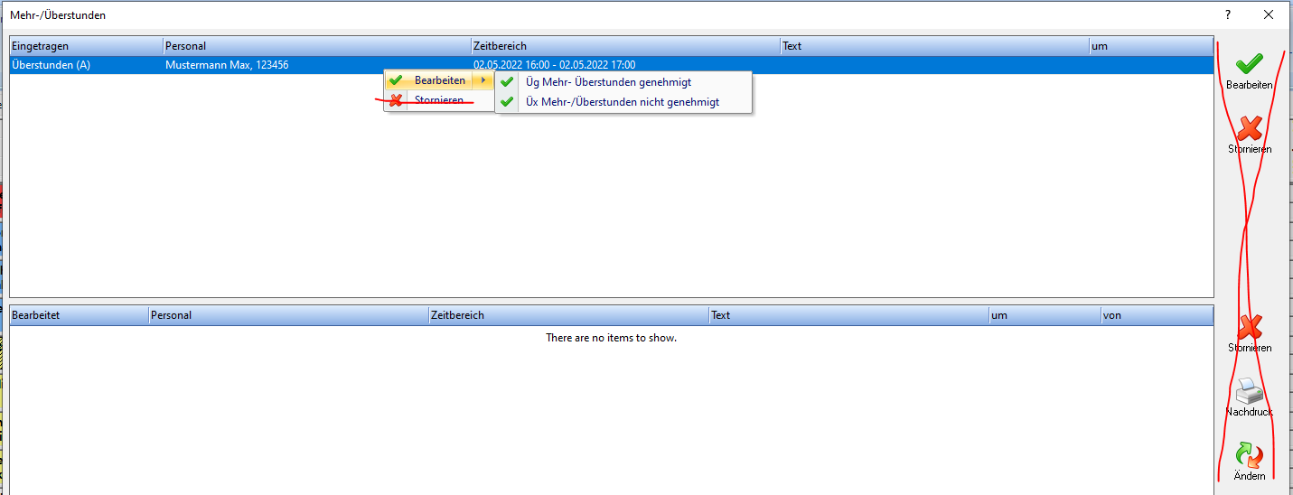
Task: Click the Ändern arrows icon
Action: click(1249, 454)
